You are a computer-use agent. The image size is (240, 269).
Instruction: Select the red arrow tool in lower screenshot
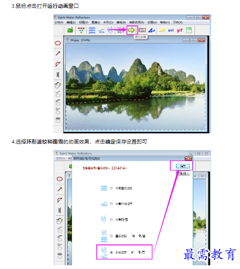click(x=60, y=189)
